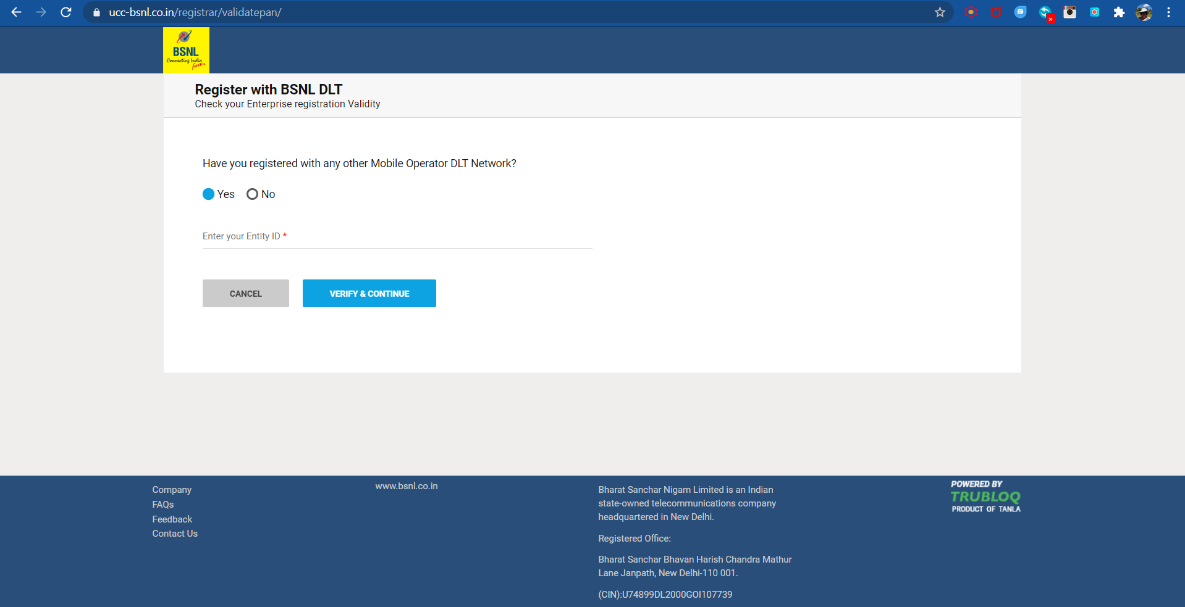Open the FAQs footer link

pos(163,505)
